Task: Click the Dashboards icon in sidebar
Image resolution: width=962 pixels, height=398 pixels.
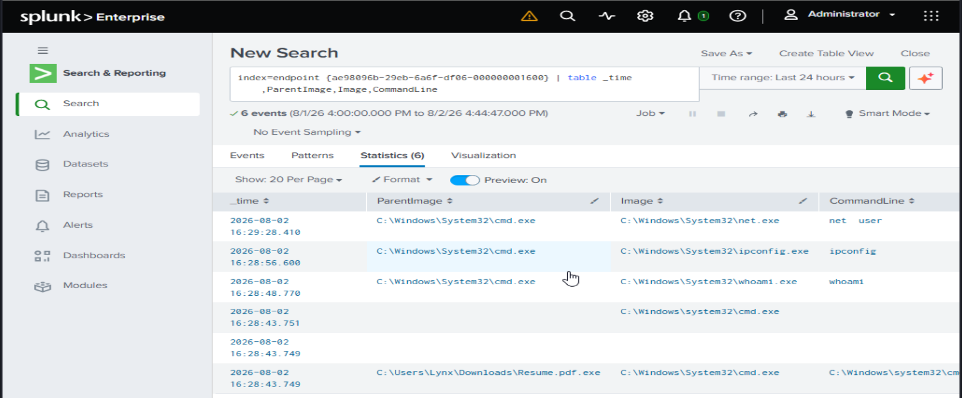Action: pyautogui.click(x=42, y=256)
